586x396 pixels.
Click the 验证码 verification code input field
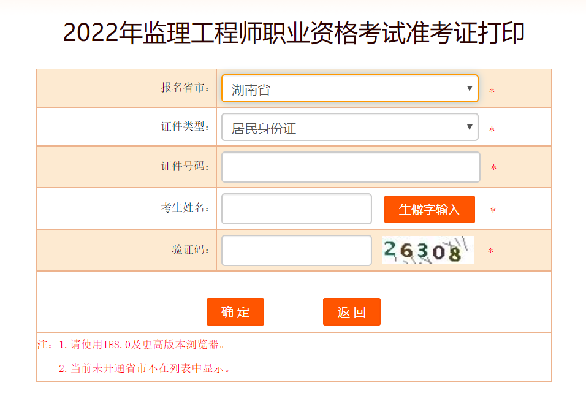(296, 249)
